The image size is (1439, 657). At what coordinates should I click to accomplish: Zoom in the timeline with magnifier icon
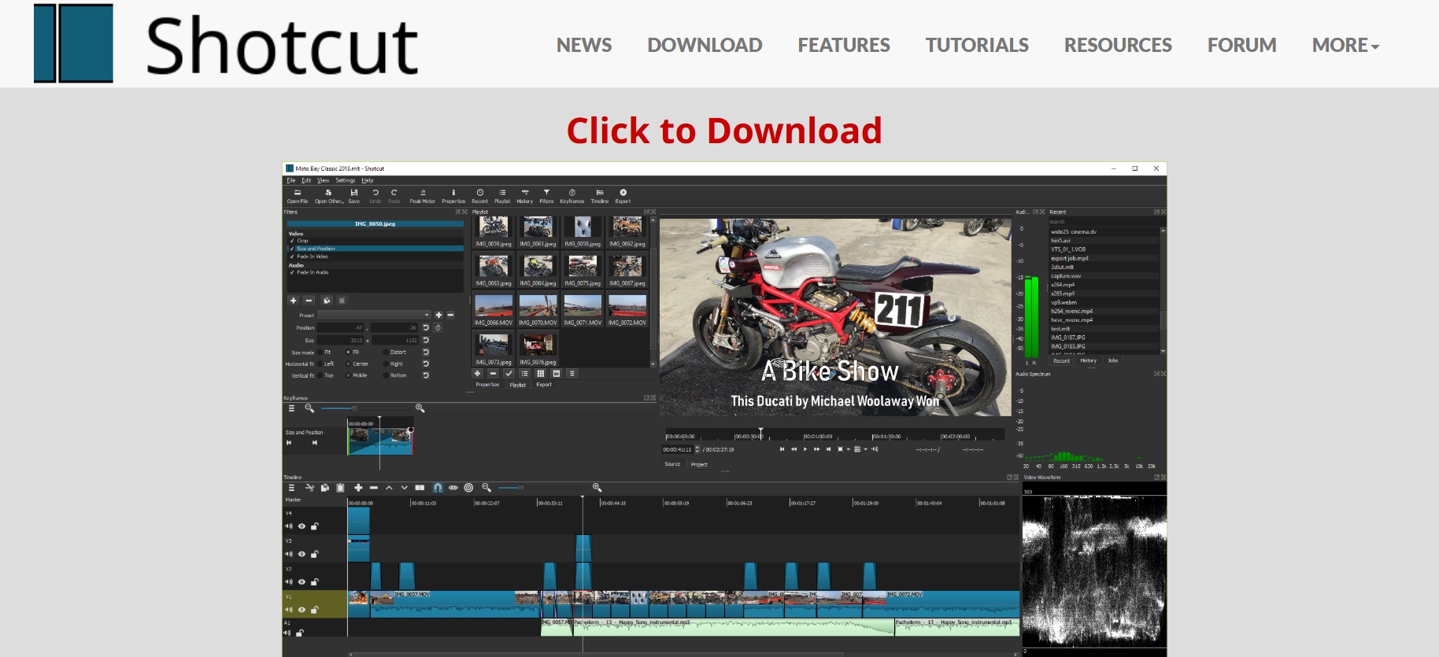597,488
